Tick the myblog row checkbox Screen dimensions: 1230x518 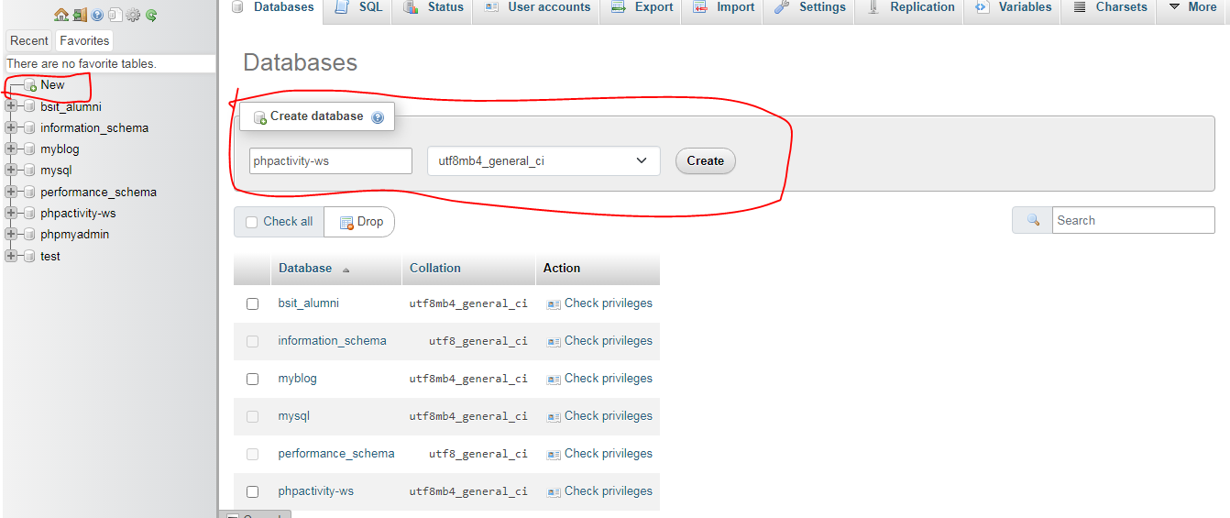[x=253, y=379]
